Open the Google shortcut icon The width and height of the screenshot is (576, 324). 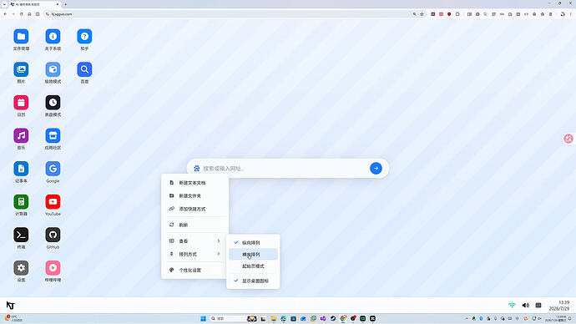click(53, 169)
